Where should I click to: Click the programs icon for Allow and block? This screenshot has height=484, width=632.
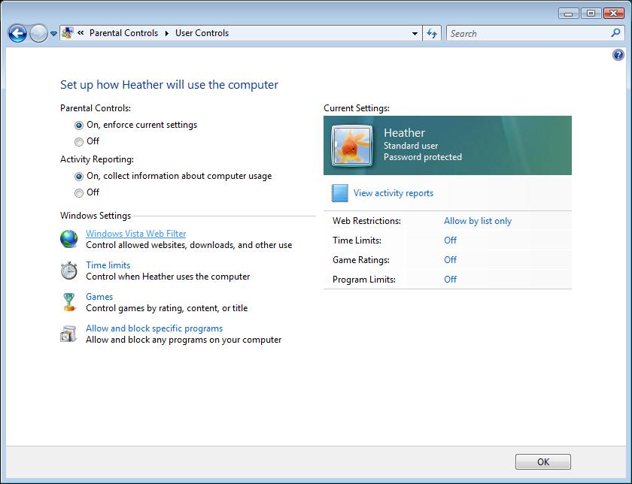click(68, 334)
